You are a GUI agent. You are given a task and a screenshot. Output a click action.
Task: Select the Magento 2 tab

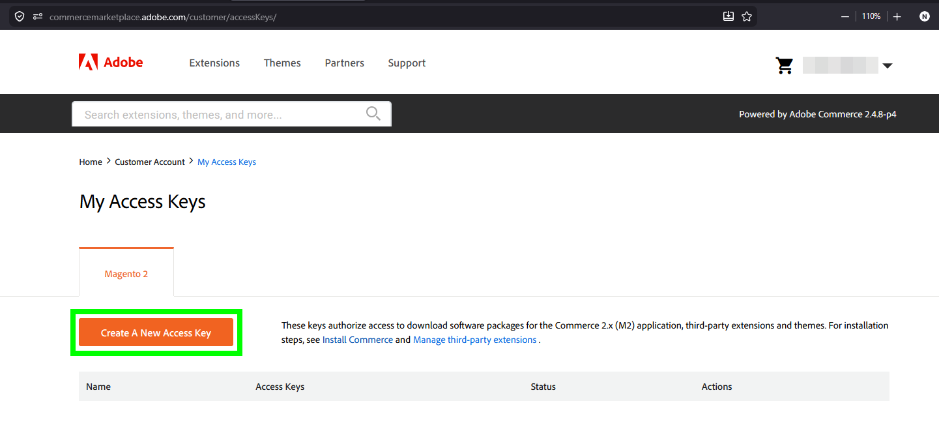coord(126,274)
